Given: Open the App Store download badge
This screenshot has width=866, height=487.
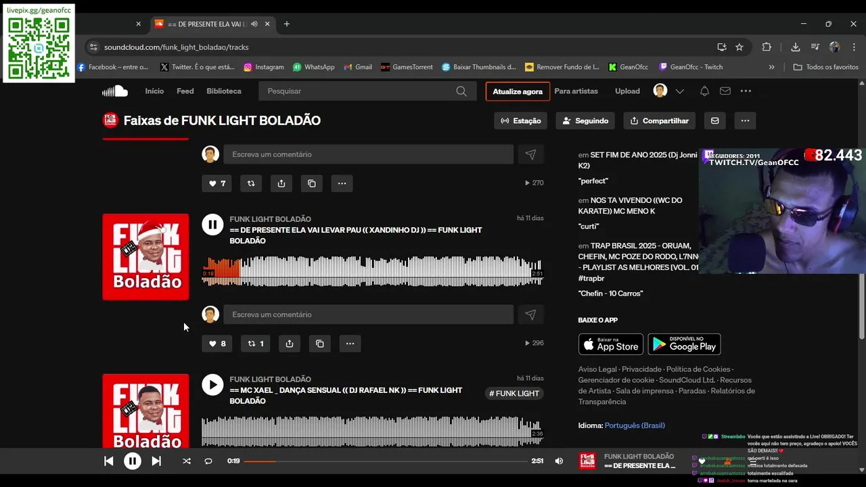Looking at the screenshot, I should [x=611, y=344].
